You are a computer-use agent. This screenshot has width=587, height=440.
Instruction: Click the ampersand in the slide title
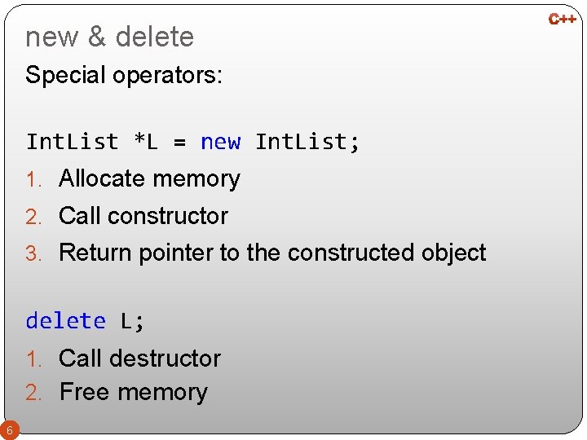tap(97, 37)
